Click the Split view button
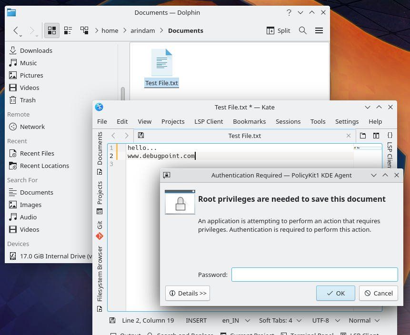410x335 pixels. point(278,30)
